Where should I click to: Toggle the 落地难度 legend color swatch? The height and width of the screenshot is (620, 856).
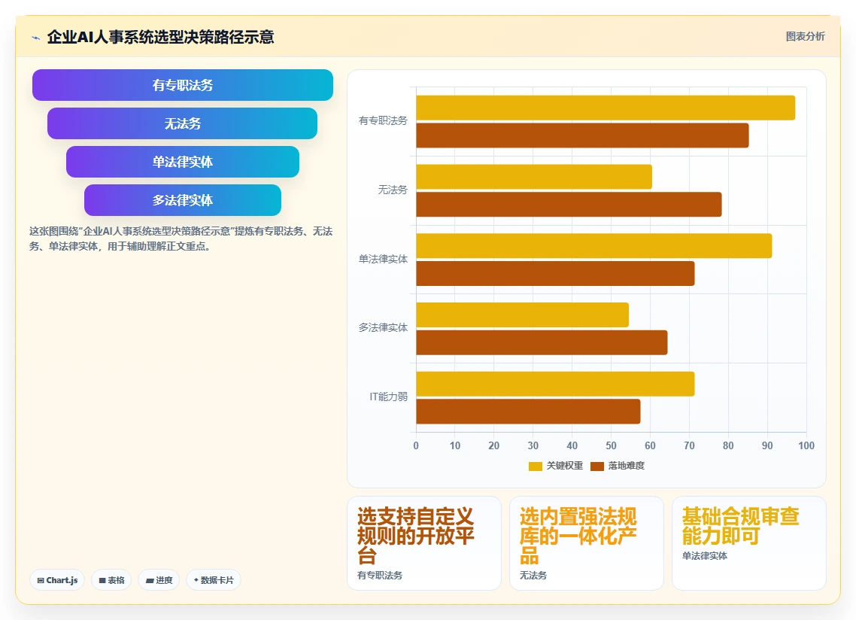(597, 466)
